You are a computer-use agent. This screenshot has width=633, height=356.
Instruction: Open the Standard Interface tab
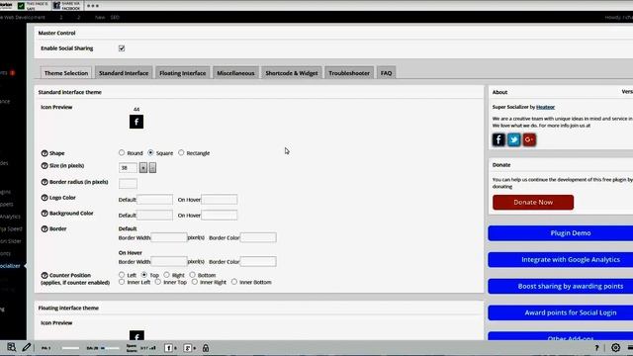point(124,73)
